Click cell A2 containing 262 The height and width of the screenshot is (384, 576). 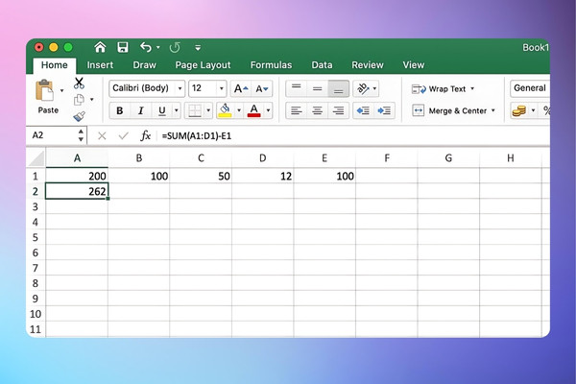coord(77,191)
